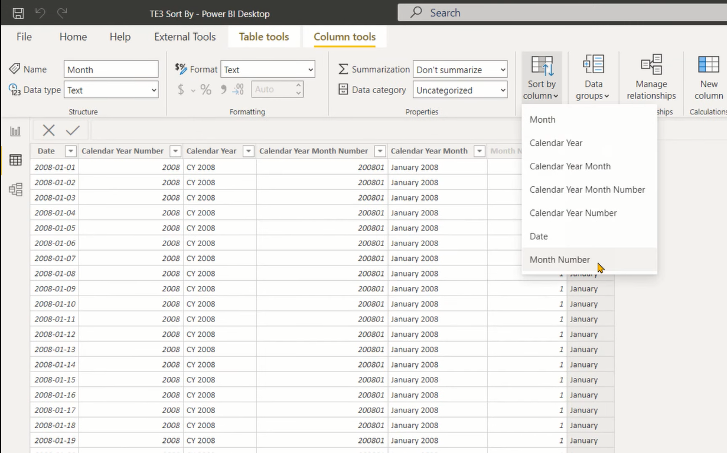Click the formula bar input area

point(306,130)
